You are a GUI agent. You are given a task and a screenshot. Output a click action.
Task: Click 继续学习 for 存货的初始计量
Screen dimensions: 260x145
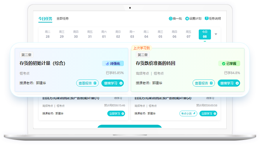tap(113, 83)
